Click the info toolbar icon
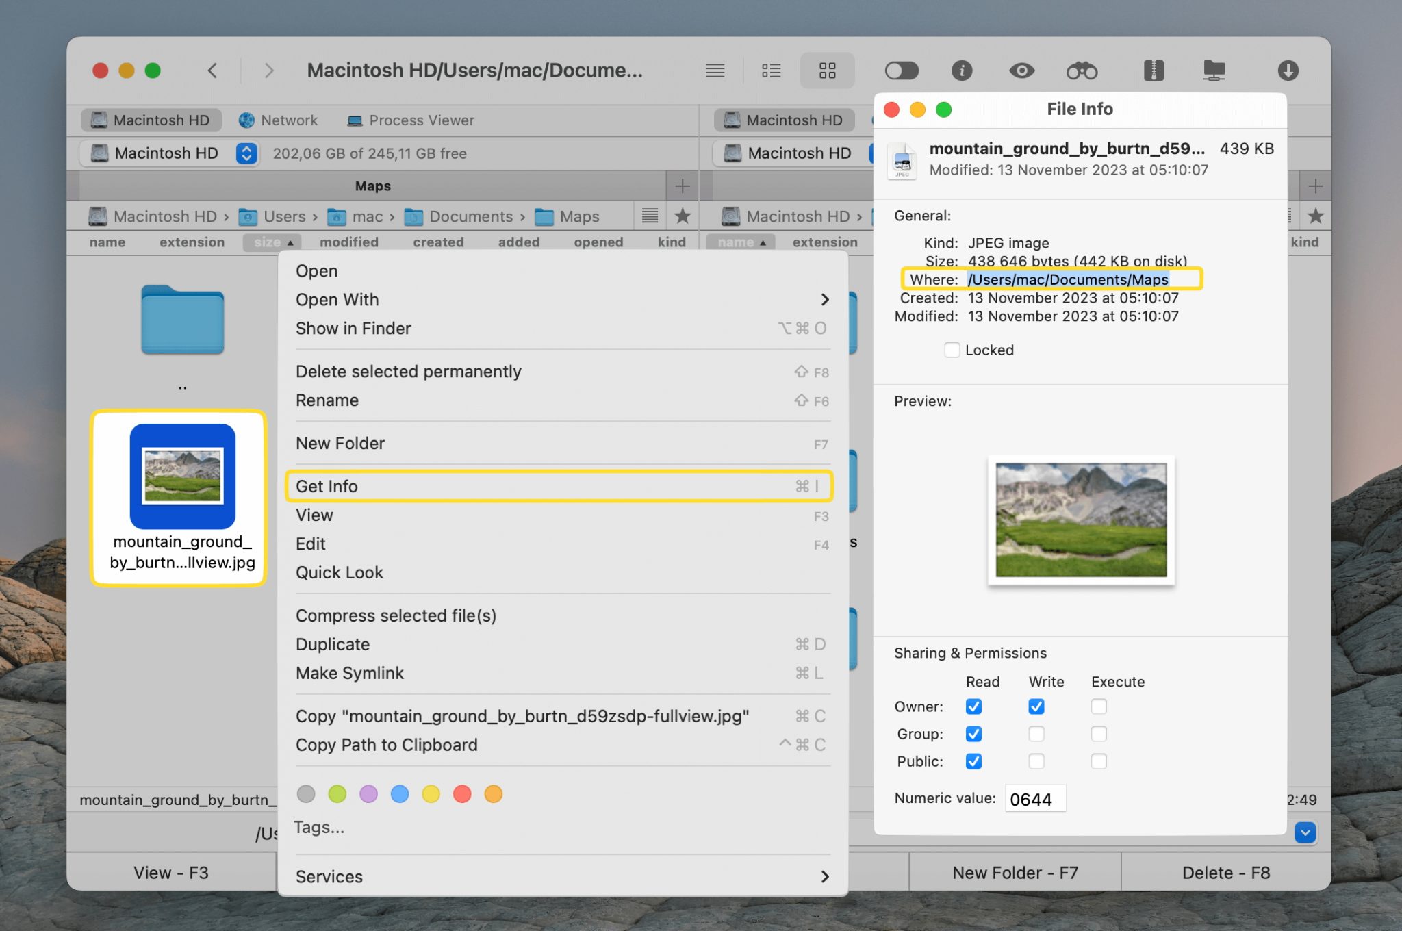This screenshot has height=931, width=1402. click(x=963, y=70)
